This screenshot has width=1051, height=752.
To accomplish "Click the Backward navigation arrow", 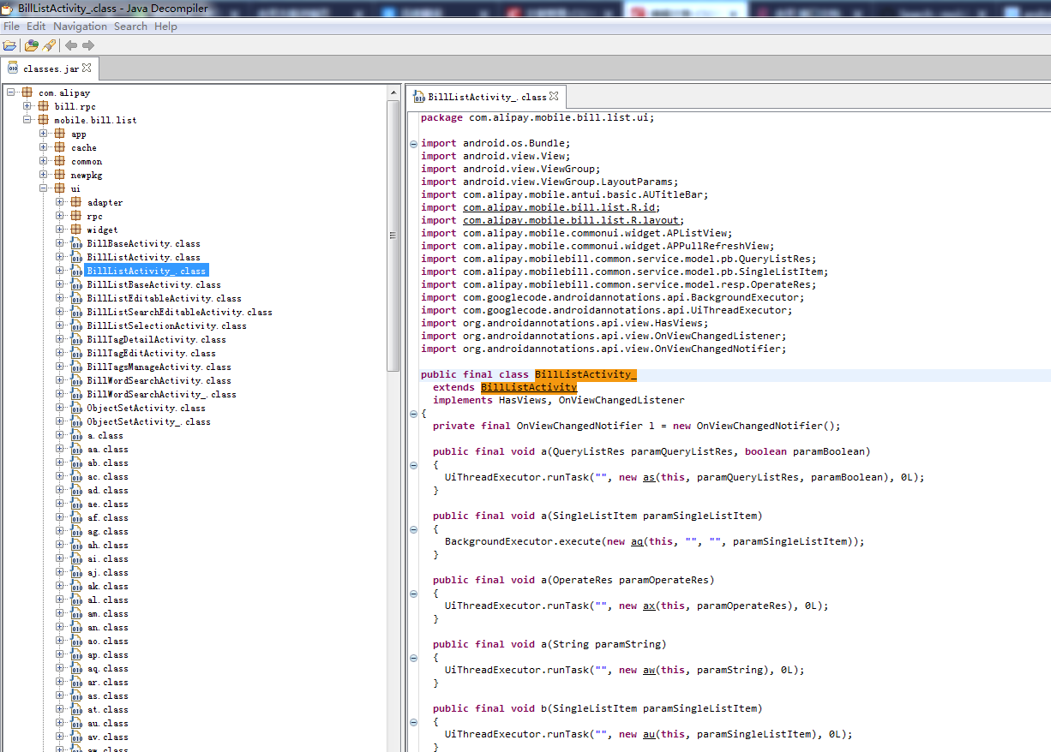I will tap(71, 45).
